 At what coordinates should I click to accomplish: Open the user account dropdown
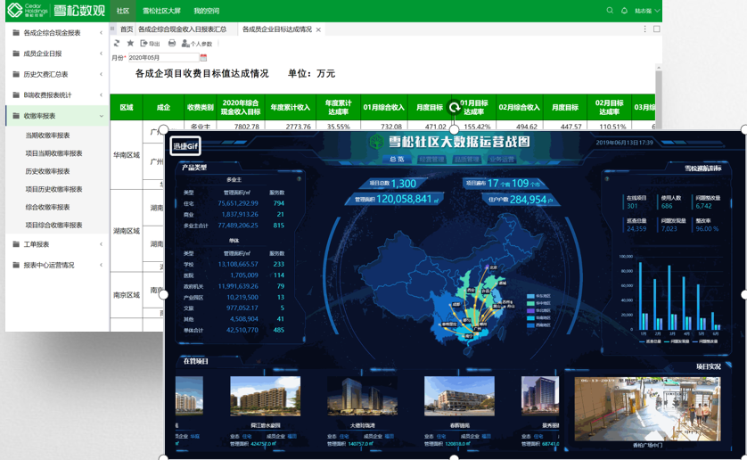click(x=647, y=11)
